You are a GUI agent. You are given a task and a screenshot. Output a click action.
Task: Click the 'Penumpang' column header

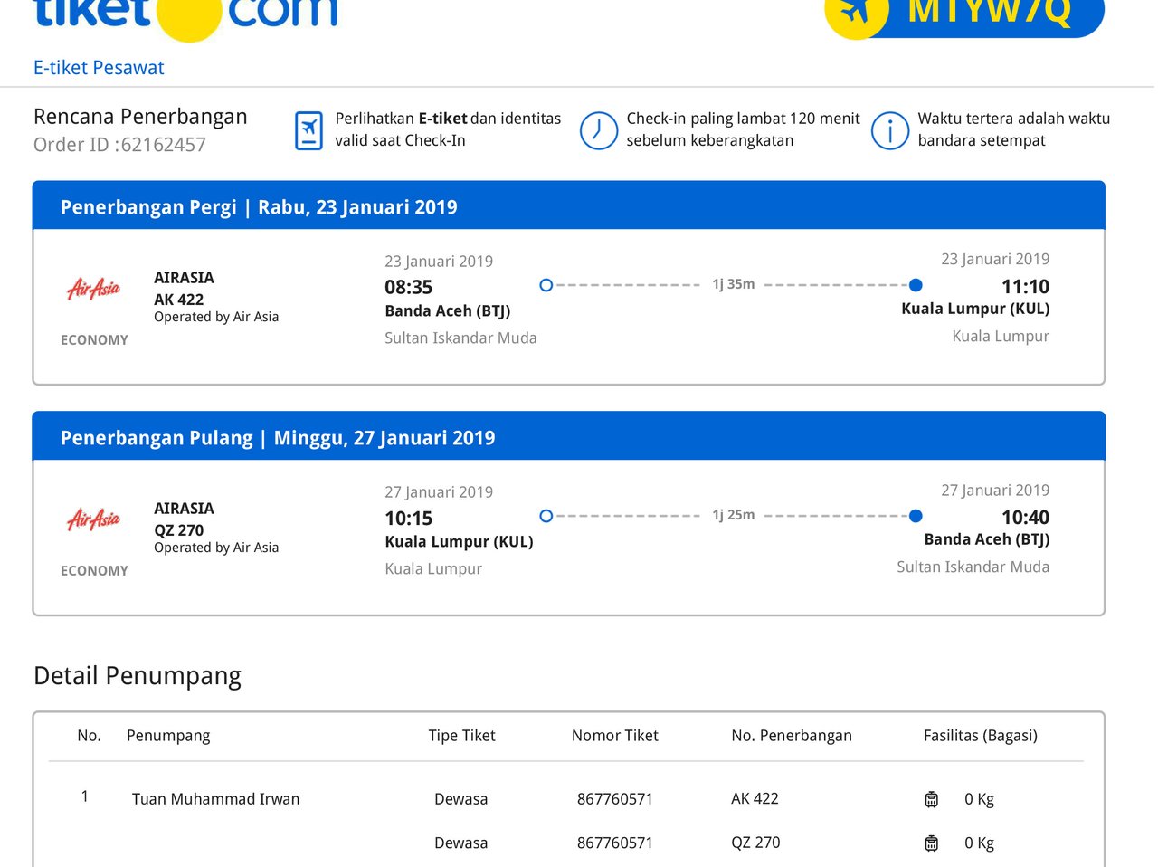coord(168,736)
